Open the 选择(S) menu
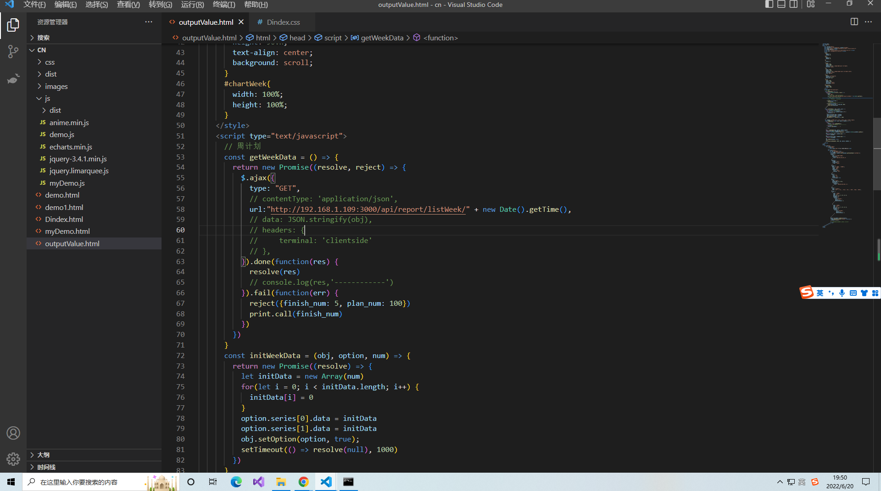The image size is (881, 491). [x=97, y=5]
